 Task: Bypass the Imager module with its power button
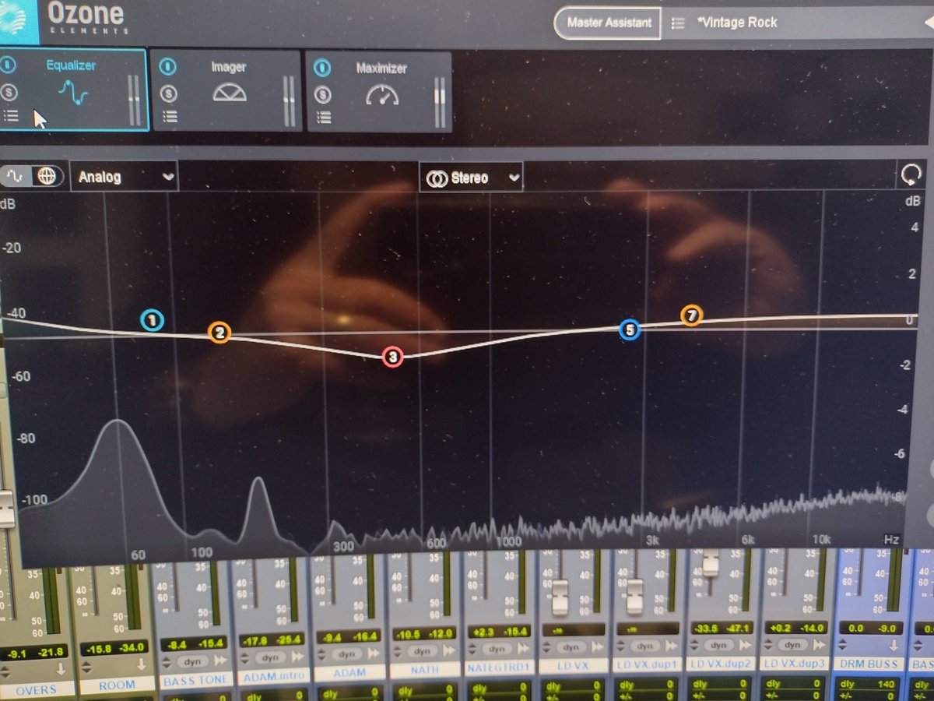[168, 68]
